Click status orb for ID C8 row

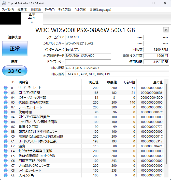pyautogui.click(x=6, y=170)
